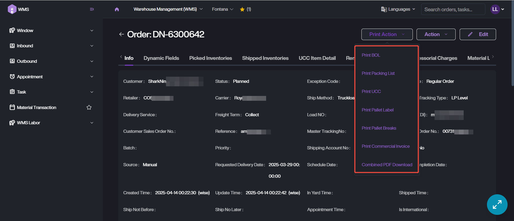514x221 pixels.
Task: Select Print Packing List option
Action: (378, 73)
